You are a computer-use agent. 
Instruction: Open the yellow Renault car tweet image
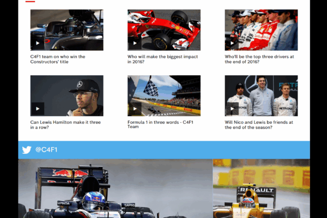262,189
